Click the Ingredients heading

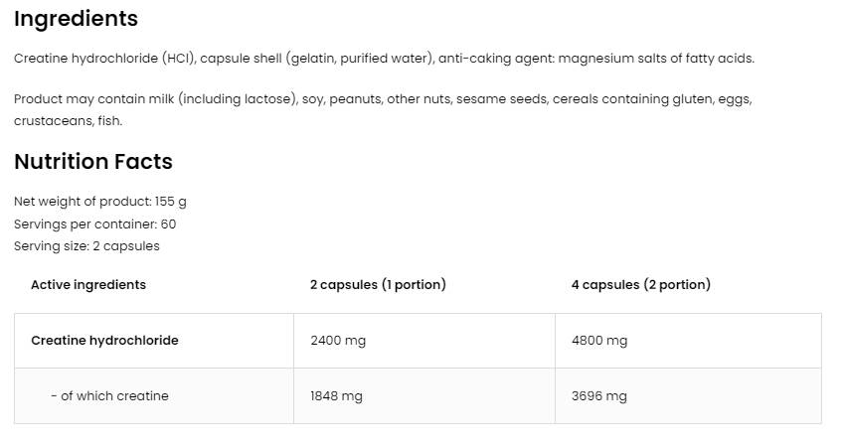pyautogui.click(x=76, y=19)
